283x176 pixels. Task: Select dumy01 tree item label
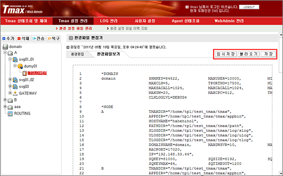31,66
